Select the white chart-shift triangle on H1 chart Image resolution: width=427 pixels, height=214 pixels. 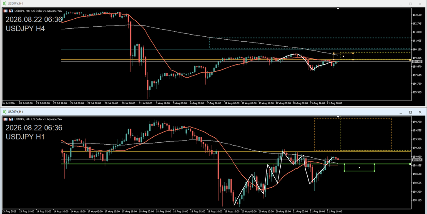point(338,117)
